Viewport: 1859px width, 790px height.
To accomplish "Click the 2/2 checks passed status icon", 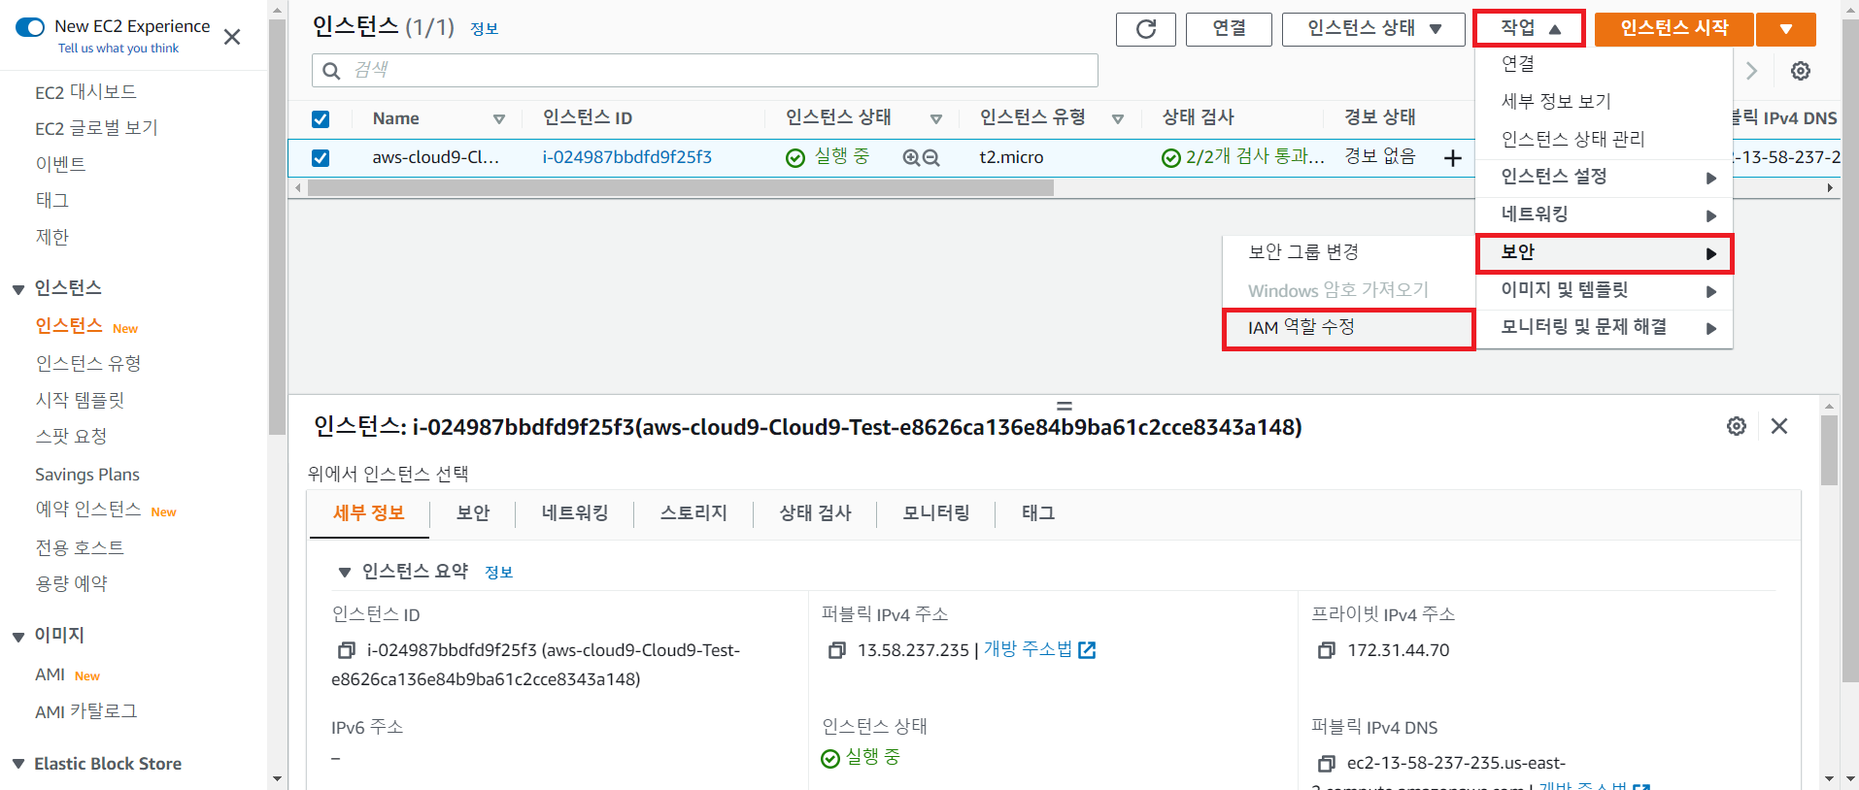I will click(x=1171, y=157).
